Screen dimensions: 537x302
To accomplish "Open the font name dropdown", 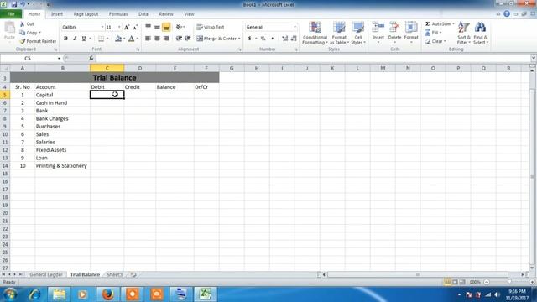I will pos(102,27).
